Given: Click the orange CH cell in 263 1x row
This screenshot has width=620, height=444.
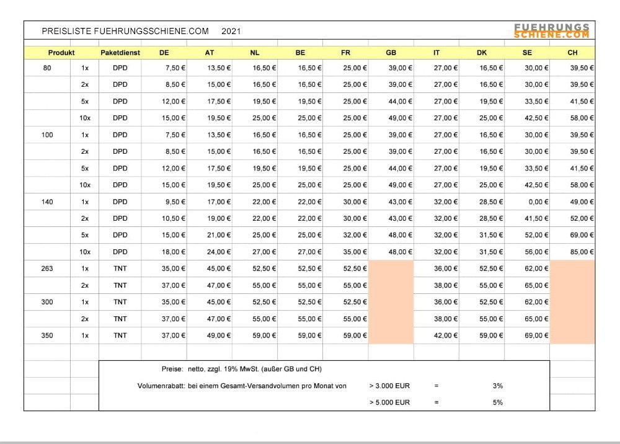Looking at the screenshot, I should pyautogui.click(x=572, y=269).
